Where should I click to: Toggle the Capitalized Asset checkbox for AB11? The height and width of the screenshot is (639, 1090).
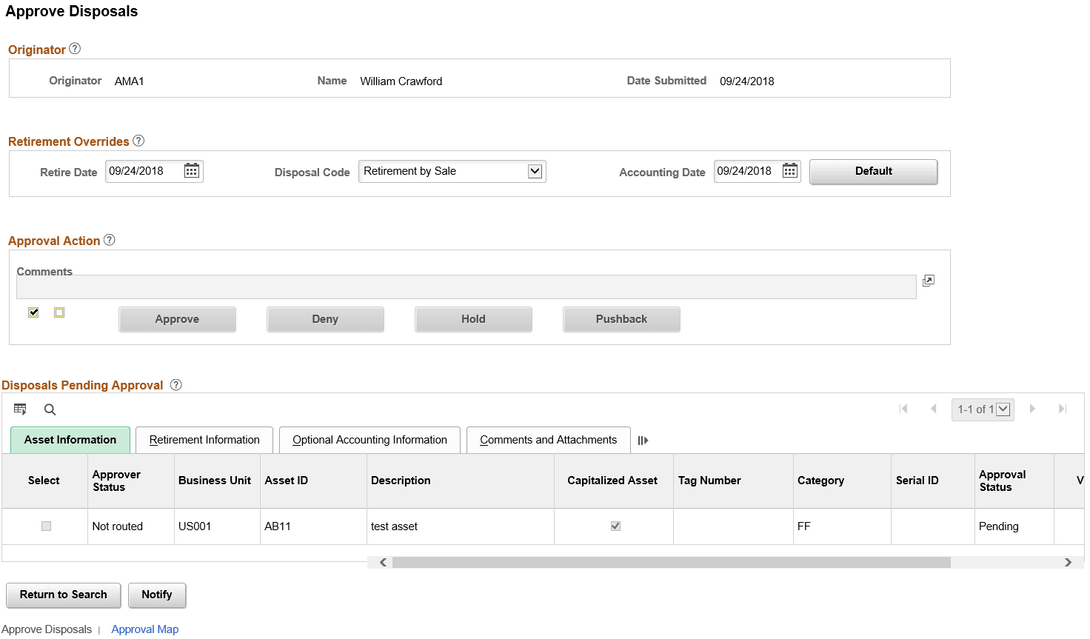(615, 526)
